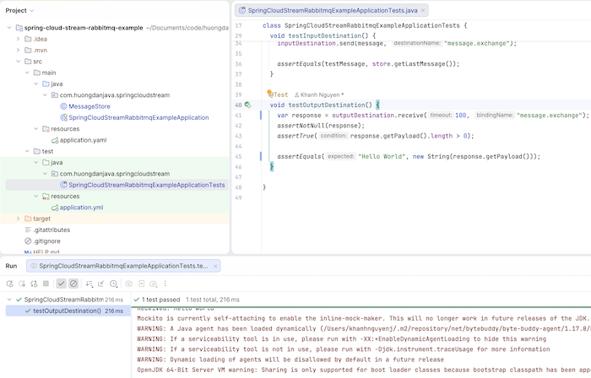
Task: Click the Stop square icon in Run toolbar
Action: (x=46, y=283)
